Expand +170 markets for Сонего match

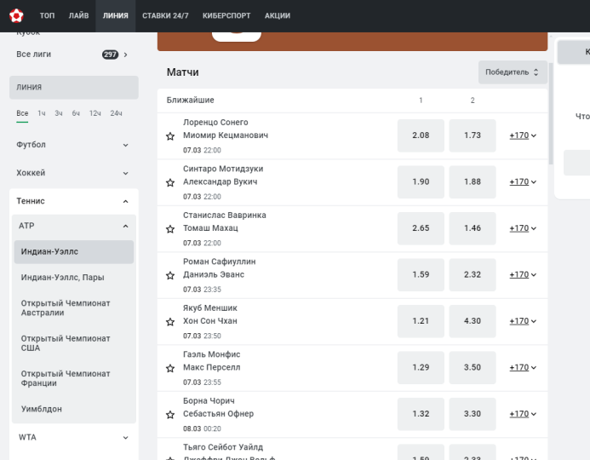523,135
